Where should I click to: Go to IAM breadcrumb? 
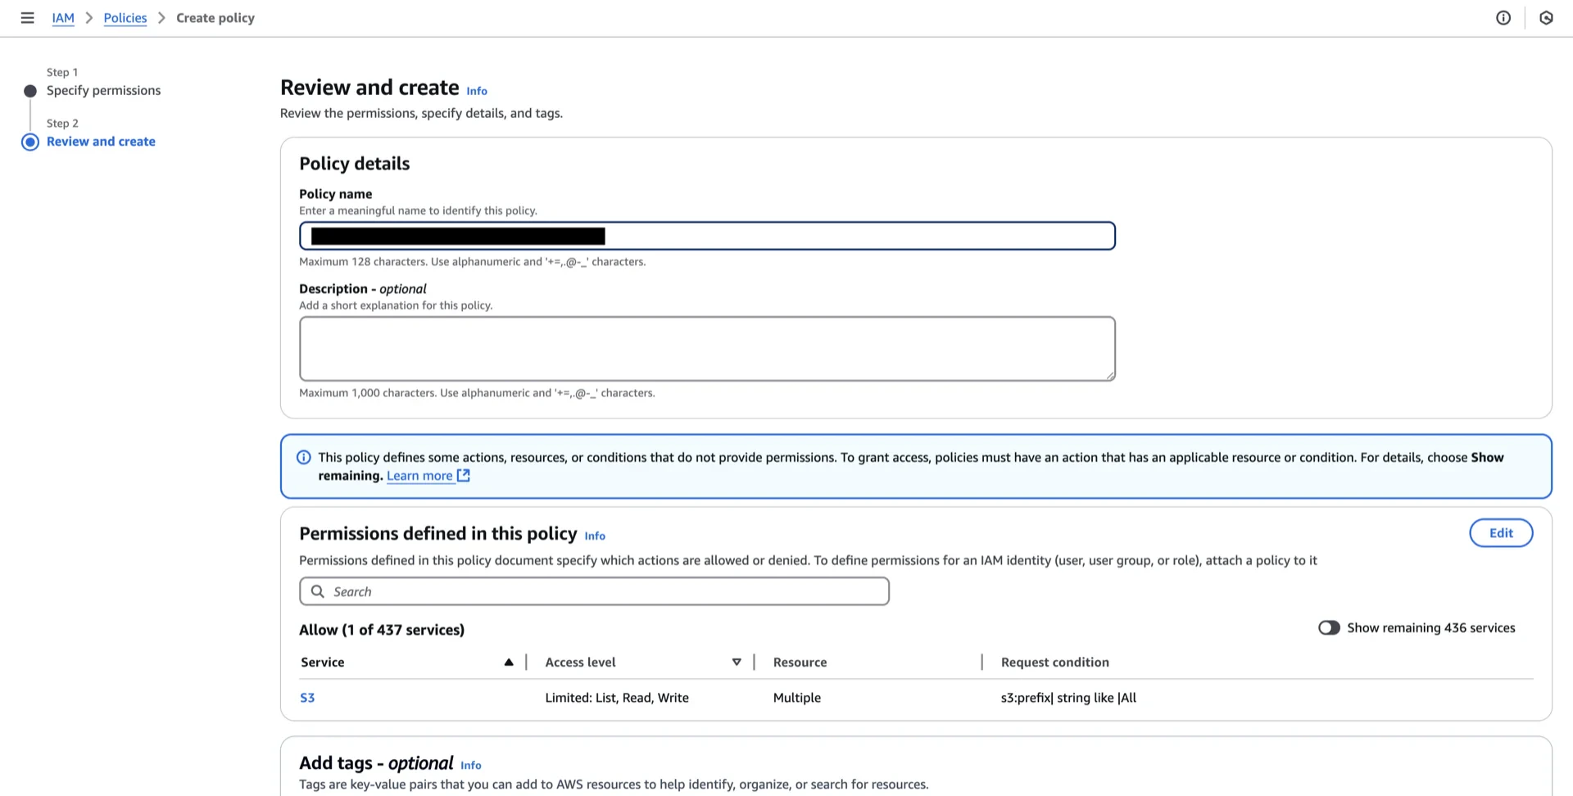point(63,18)
